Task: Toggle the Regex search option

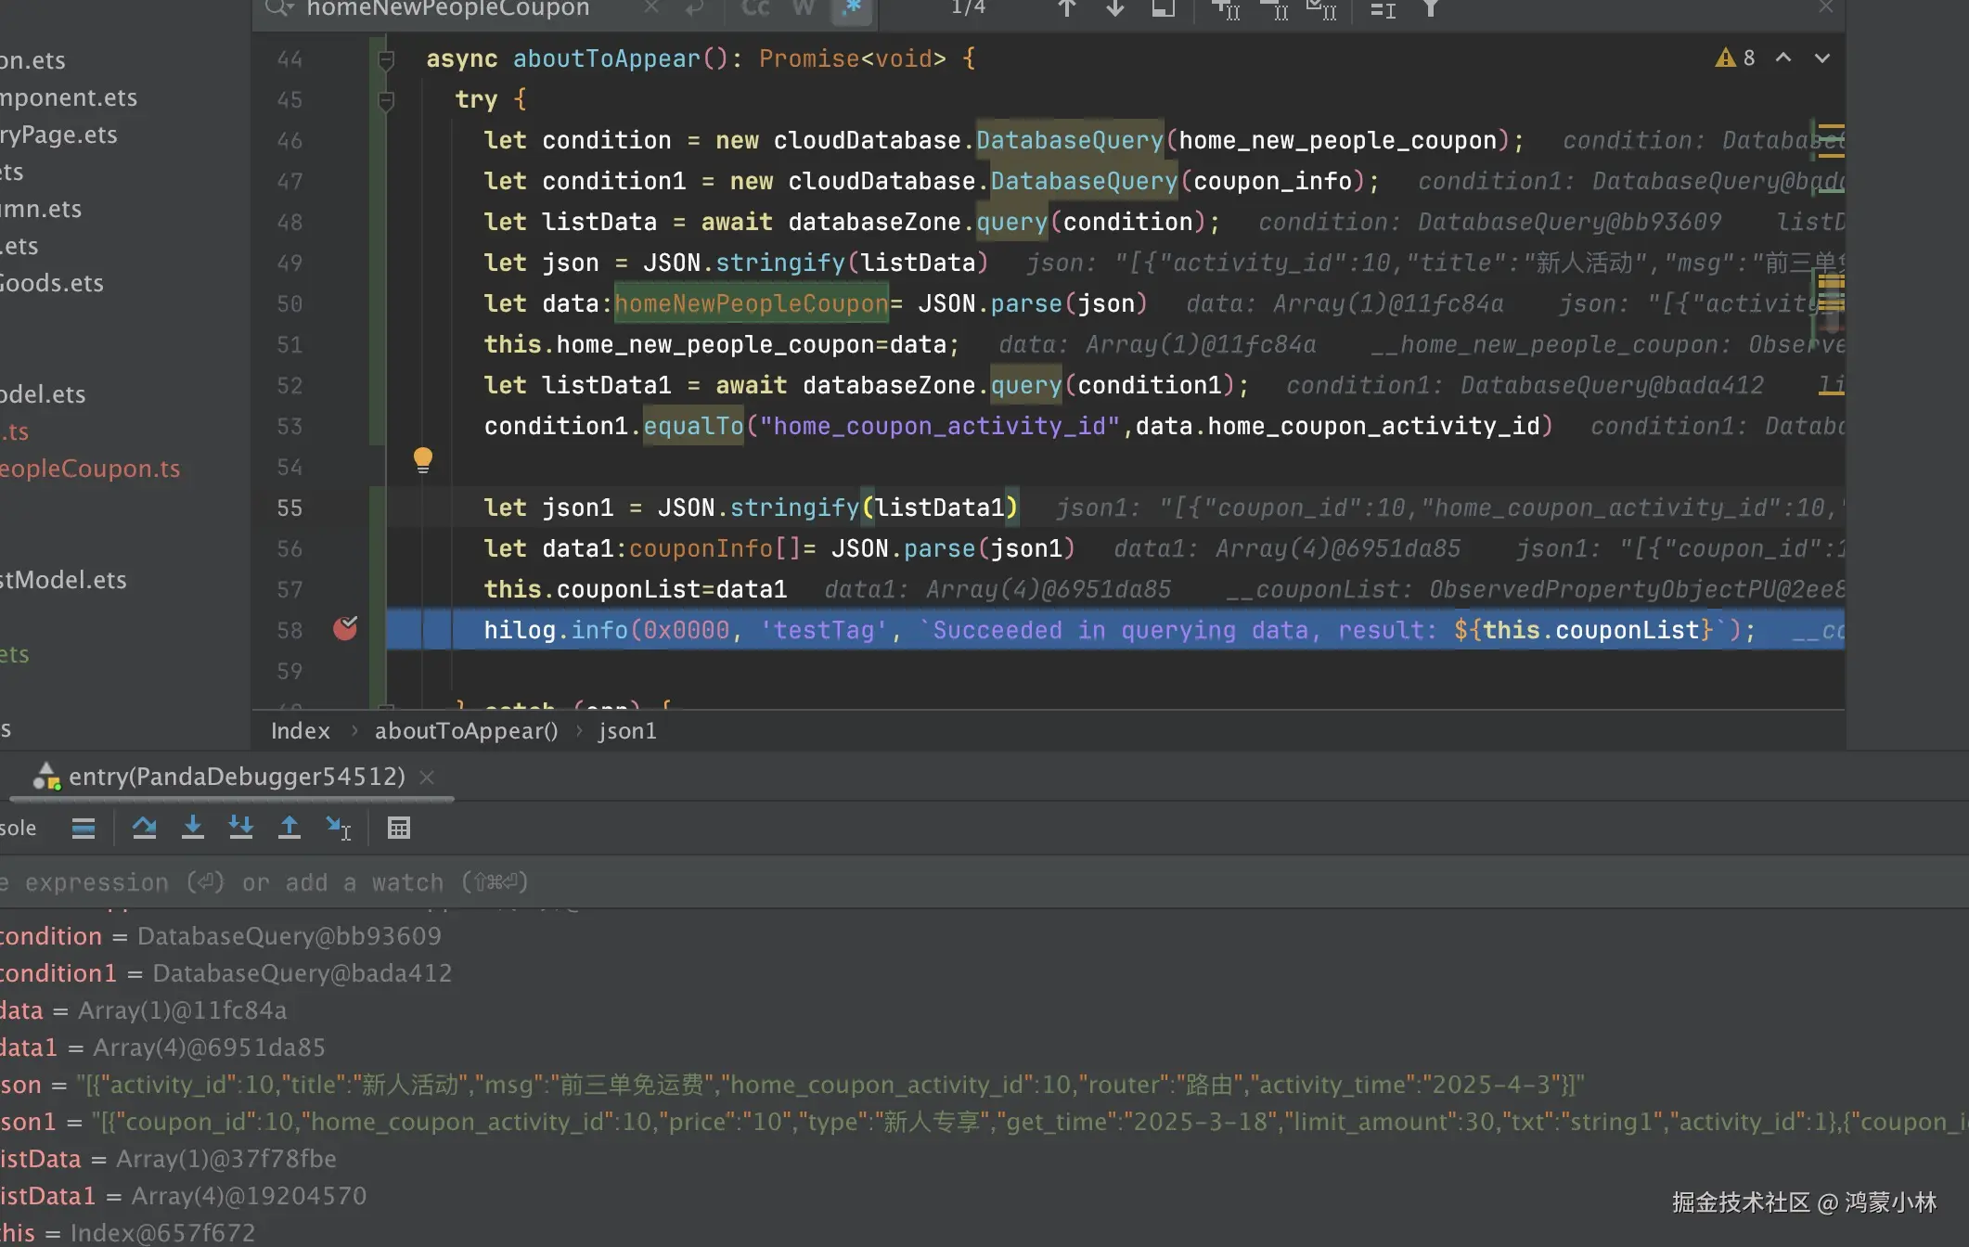Action: (852, 9)
